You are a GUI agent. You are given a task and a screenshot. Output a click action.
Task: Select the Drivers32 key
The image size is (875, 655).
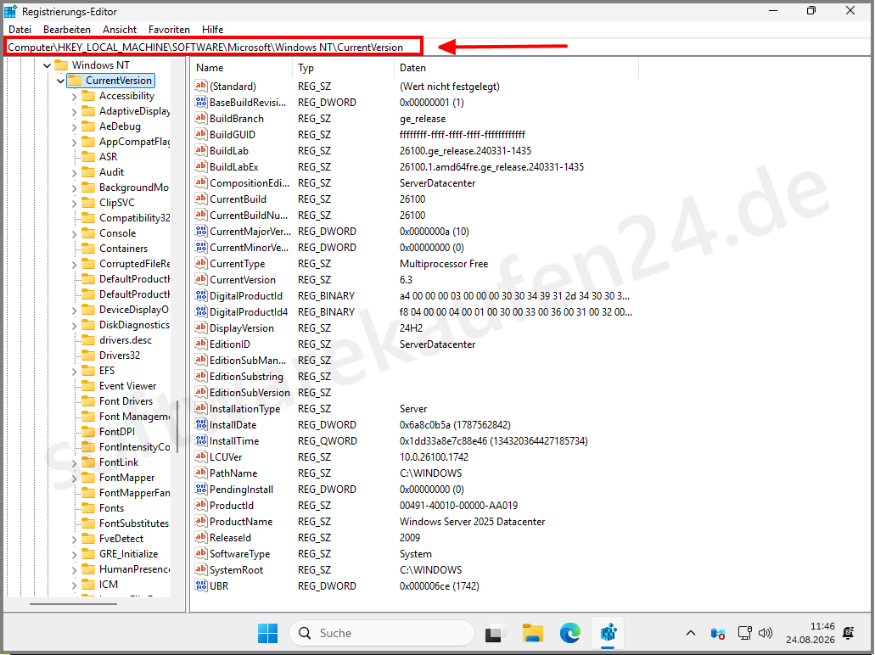120,355
